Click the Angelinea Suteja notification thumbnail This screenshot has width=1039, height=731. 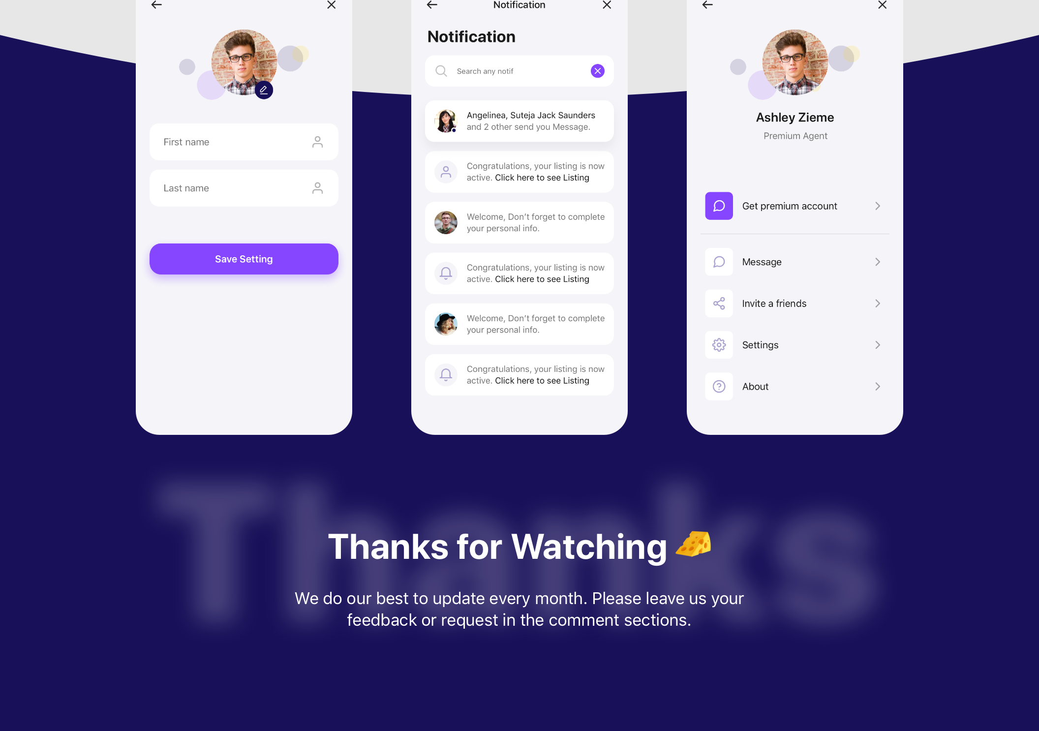[x=445, y=120]
